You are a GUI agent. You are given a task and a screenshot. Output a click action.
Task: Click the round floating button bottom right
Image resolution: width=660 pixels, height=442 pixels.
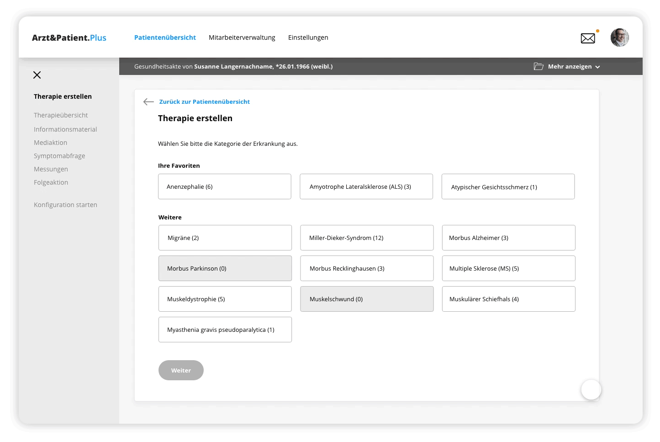pyautogui.click(x=591, y=390)
